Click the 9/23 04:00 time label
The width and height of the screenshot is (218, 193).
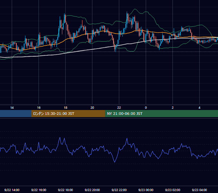pos(199,190)
